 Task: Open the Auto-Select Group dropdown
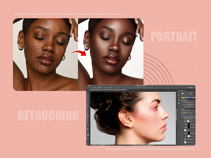point(99,87)
